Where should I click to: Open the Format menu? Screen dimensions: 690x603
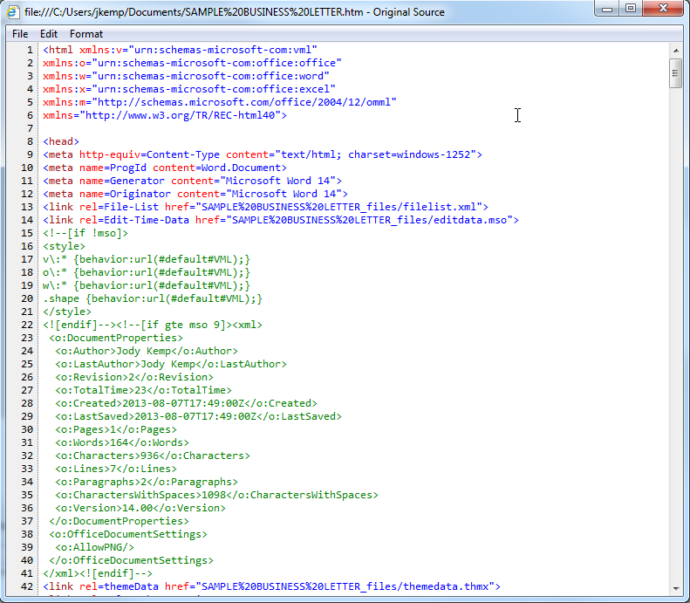[x=86, y=34]
